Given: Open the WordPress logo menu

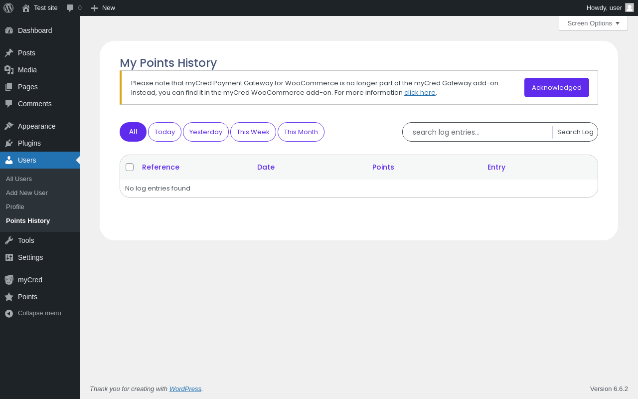Looking at the screenshot, I should pyautogui.click(x=8, y=8).
